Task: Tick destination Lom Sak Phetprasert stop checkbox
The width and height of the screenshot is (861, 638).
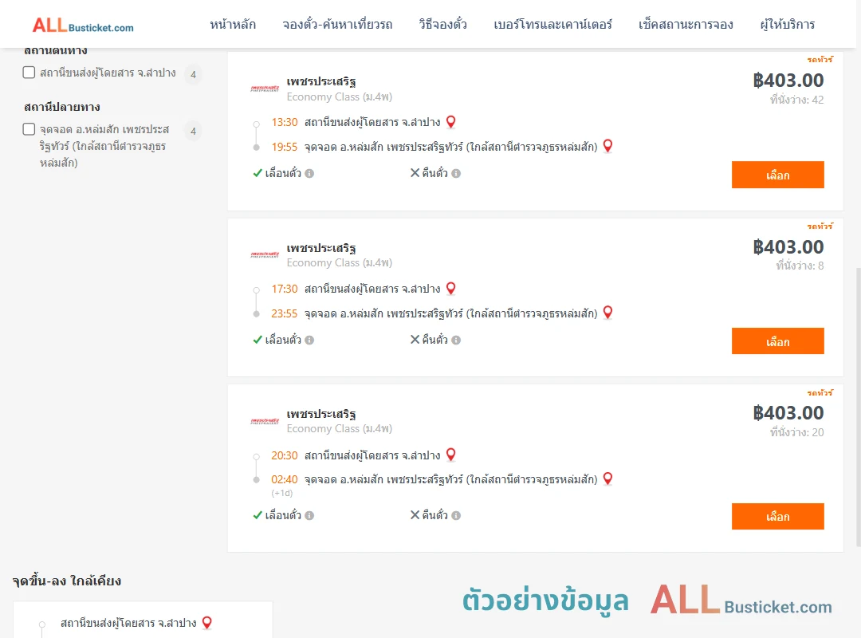Action: 29,129
